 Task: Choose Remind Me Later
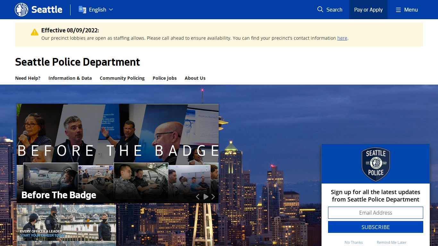(x=392, y=242)
